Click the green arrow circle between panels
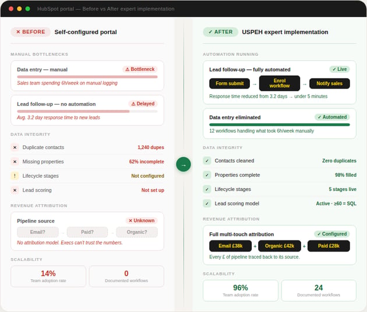The image size is (367, 312). click(183, 164)
